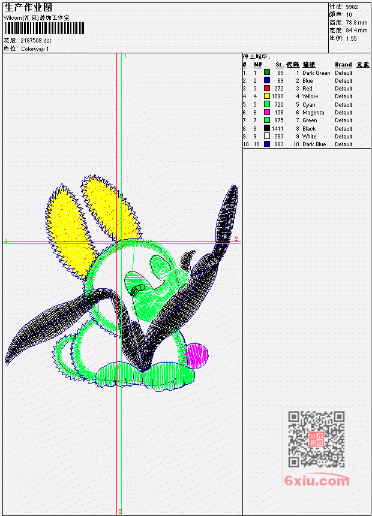Viewport: 372px width, 516px height.
Task: Click the "Cyan" description text
Action: point(309,105)
